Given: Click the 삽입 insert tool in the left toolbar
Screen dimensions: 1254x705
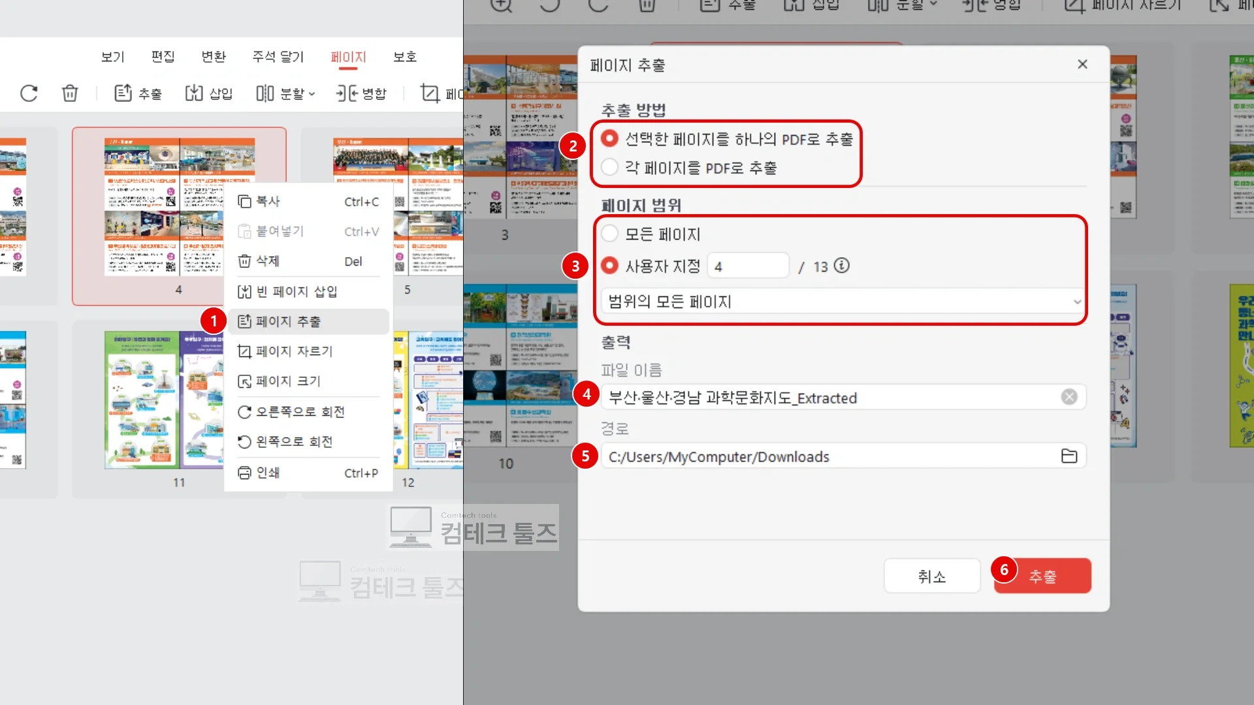Looking at the screenshot, I should point(209,93).
